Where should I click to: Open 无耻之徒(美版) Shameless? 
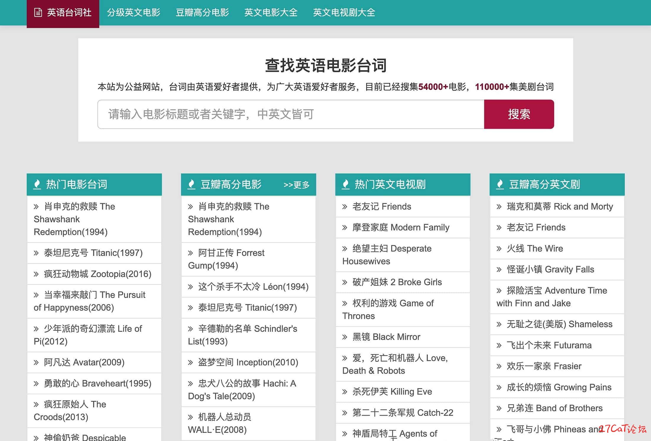click(x=557, y=324)
